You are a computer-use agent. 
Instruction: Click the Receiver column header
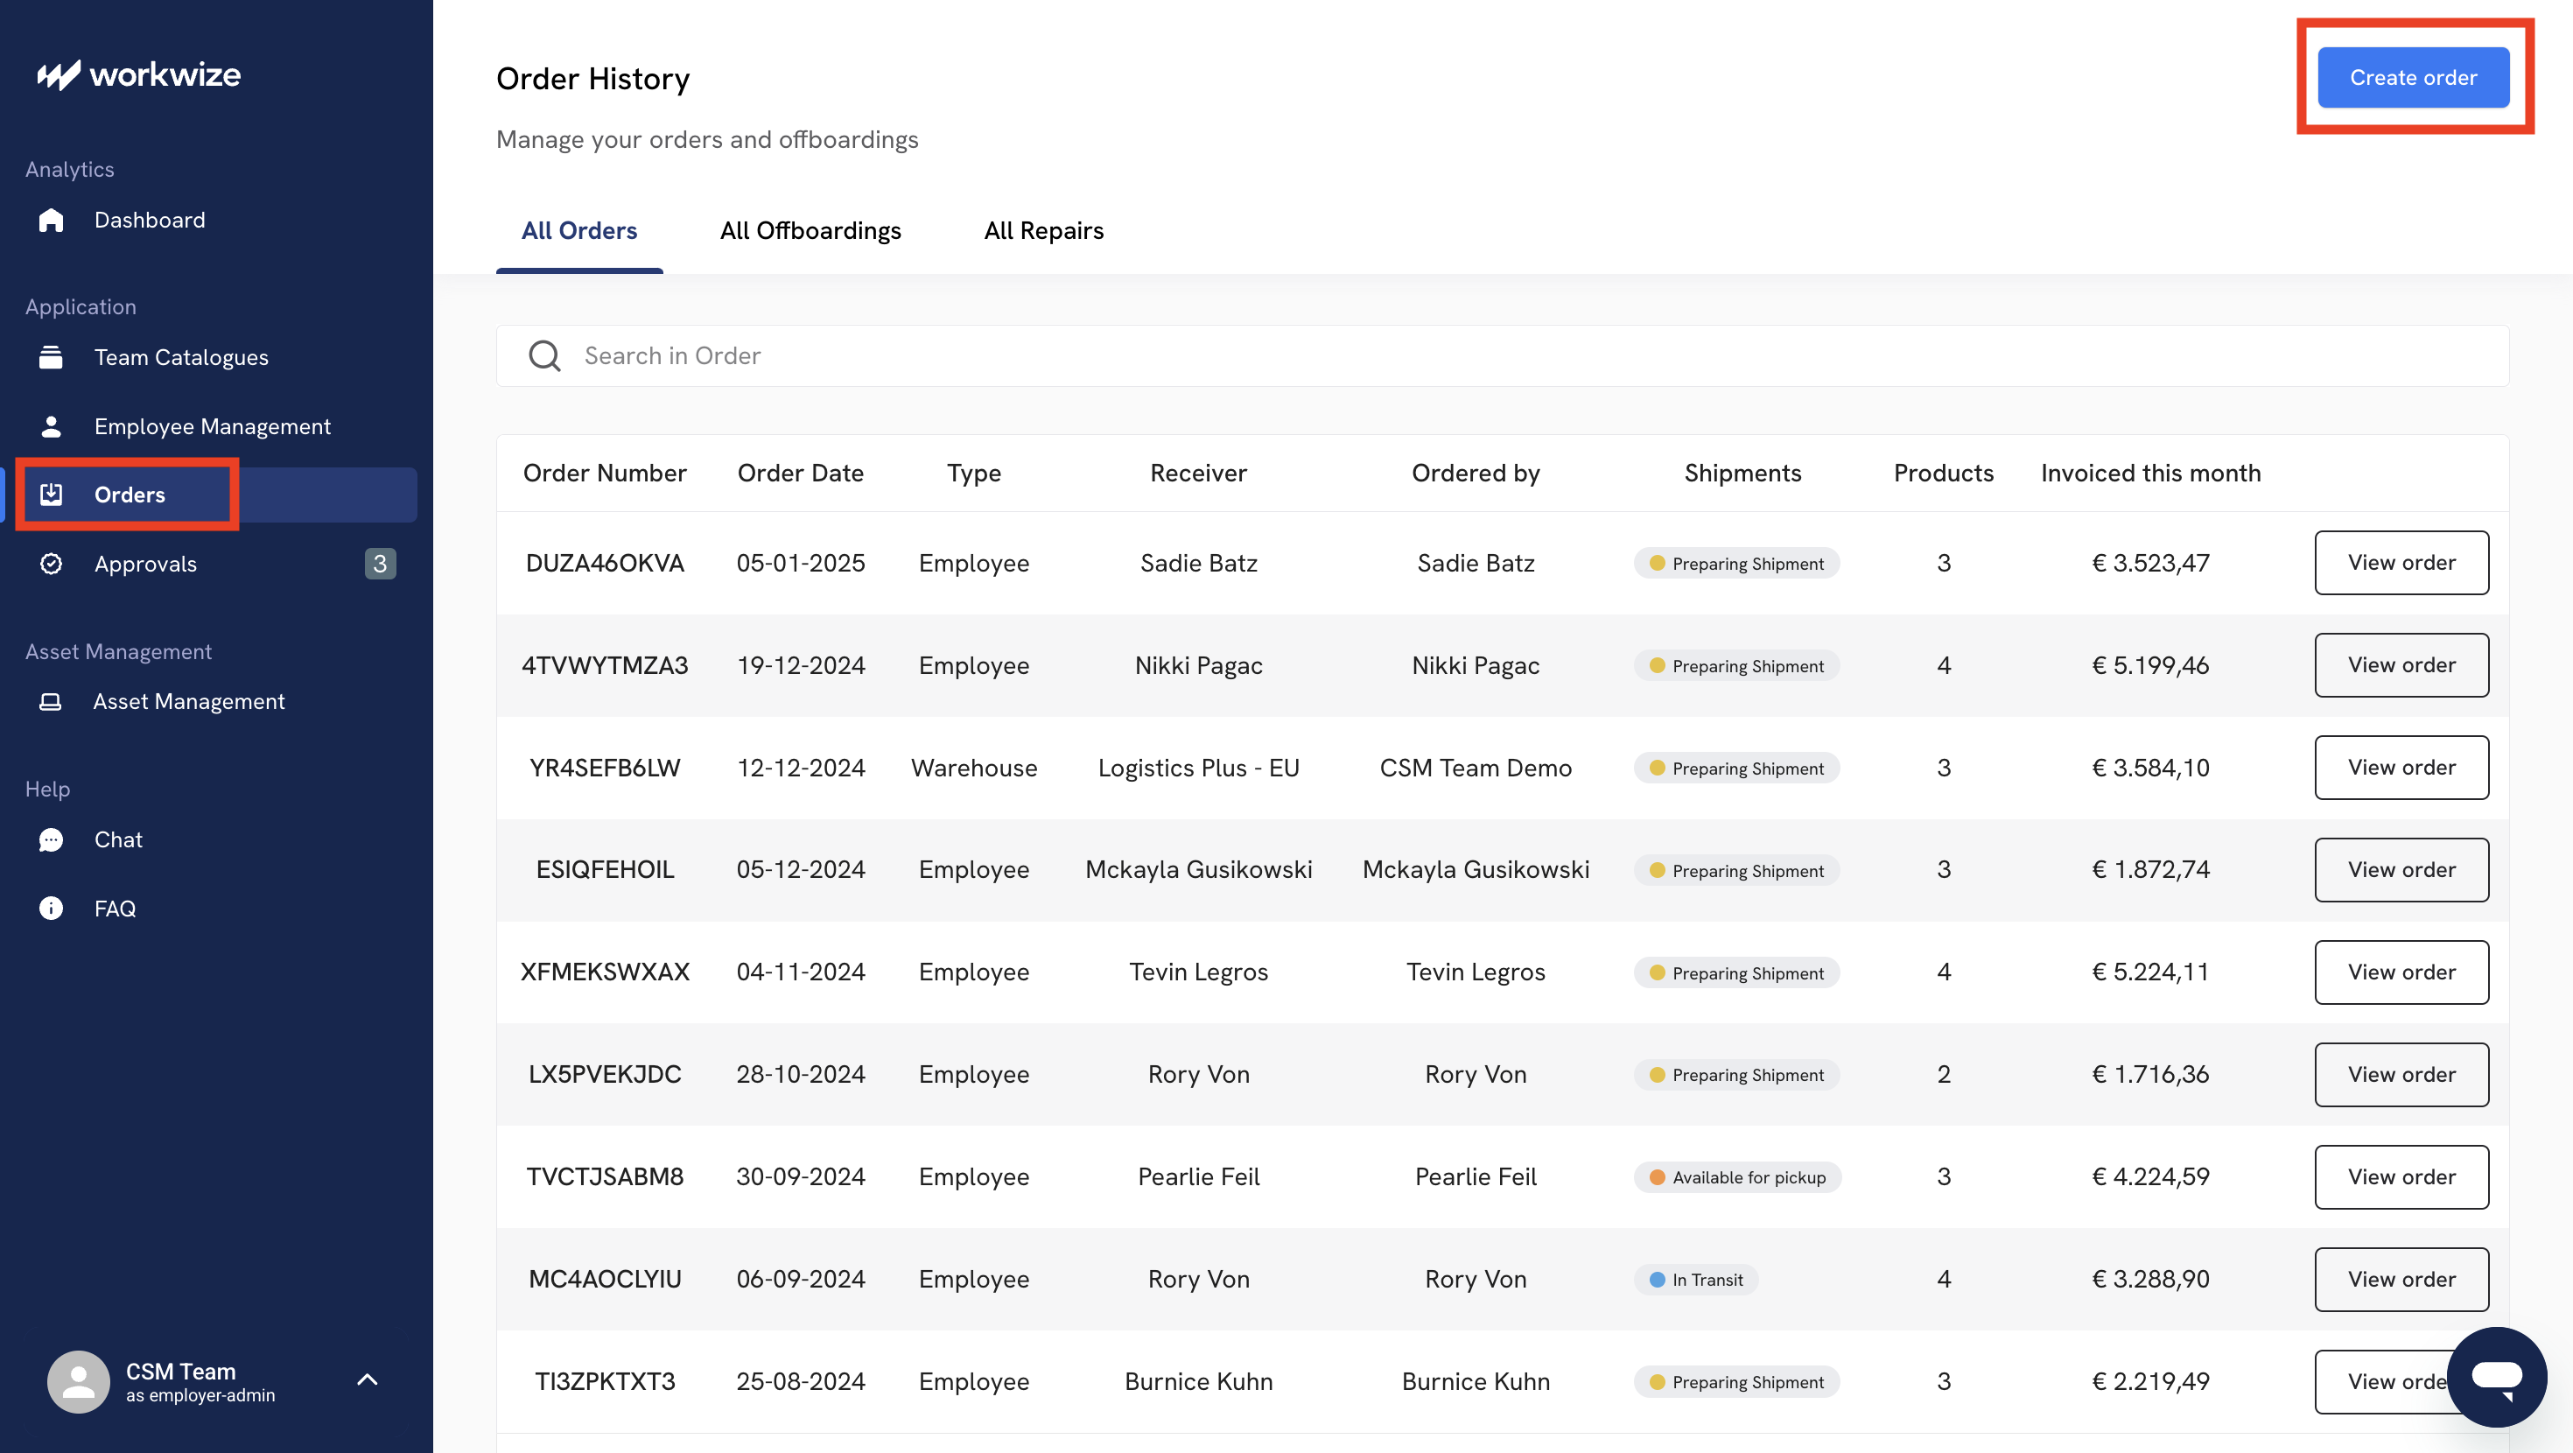1199,473
